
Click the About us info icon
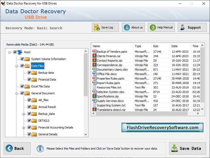click(x=127, y=28)
